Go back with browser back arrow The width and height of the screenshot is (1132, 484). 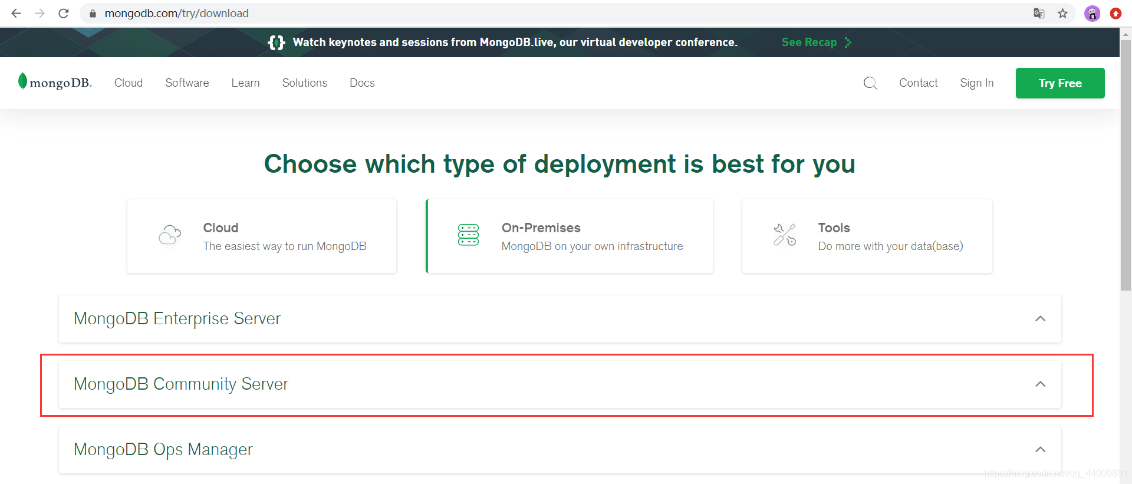[16, 13]
